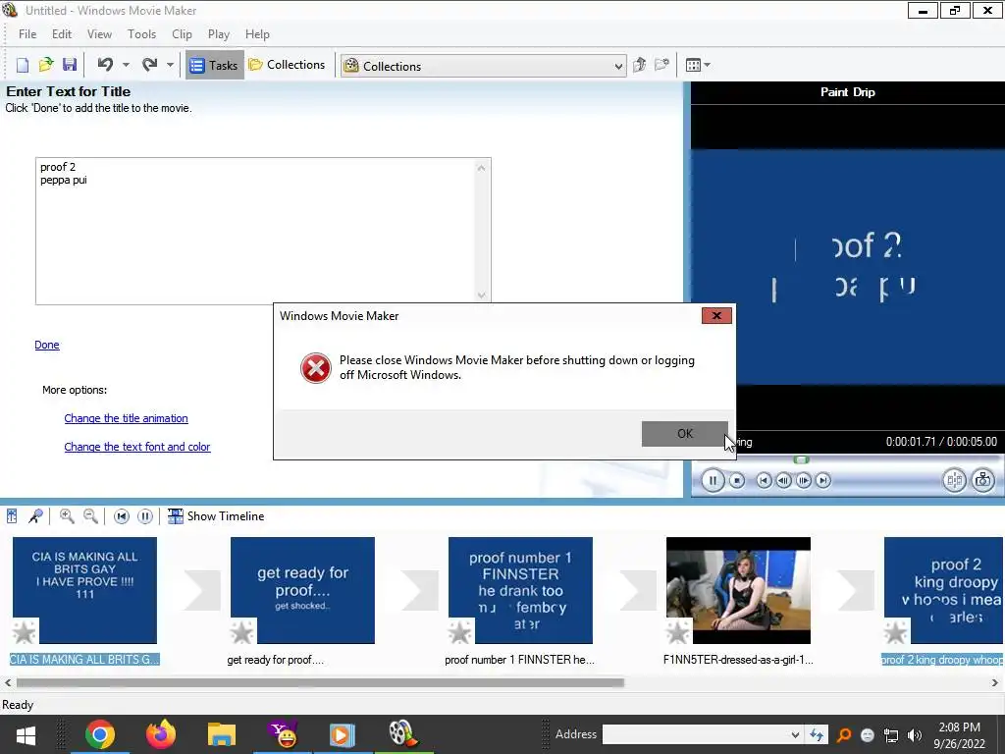Viewport: 1005px width, 754px height.
Task: Select the proof 2 king droopy clip
Action: pyautogui.click(x=944, y=590)
